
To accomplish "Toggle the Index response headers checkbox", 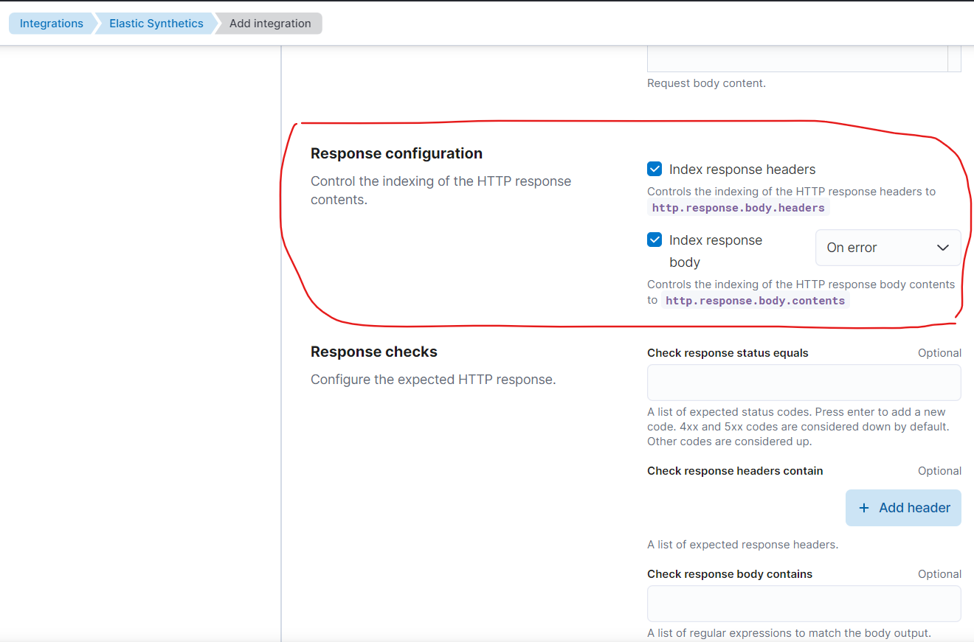I will click(654, 170).
